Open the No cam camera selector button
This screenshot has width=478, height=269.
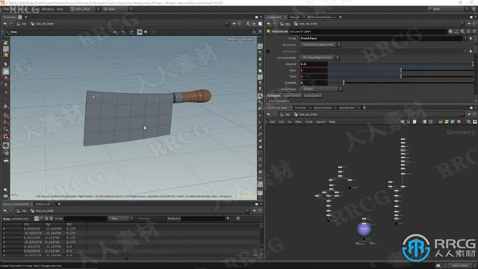(248, 39)
